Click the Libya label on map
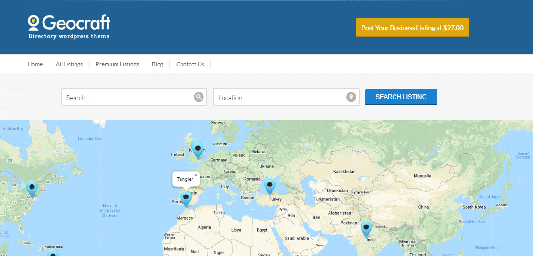533x256 pixels. point(236,230)
